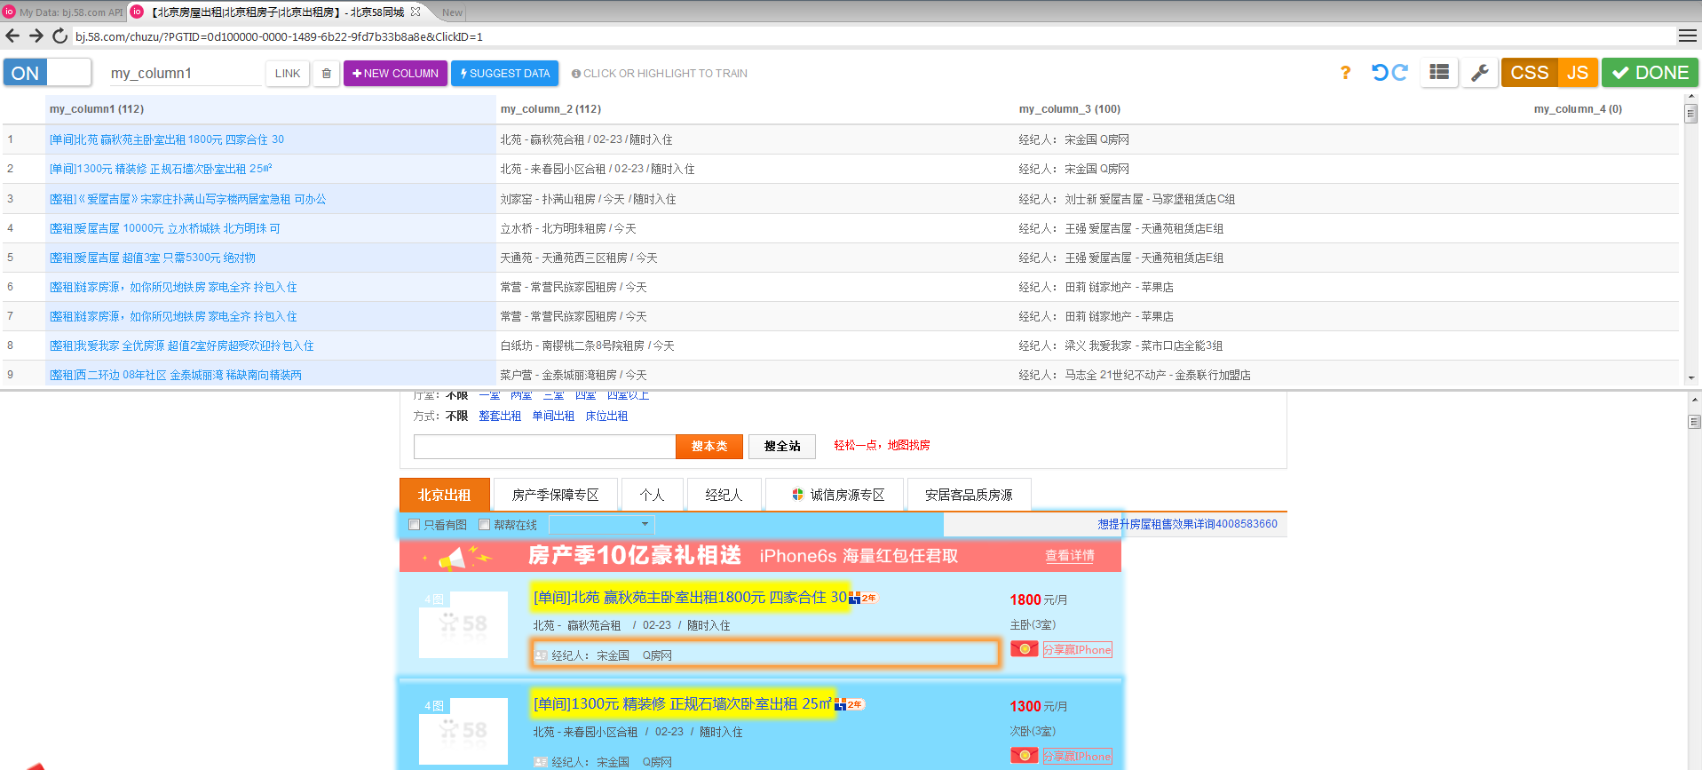Switch to the New browser tab
This screenshot has height=770, width=1702.
[452, 12]
